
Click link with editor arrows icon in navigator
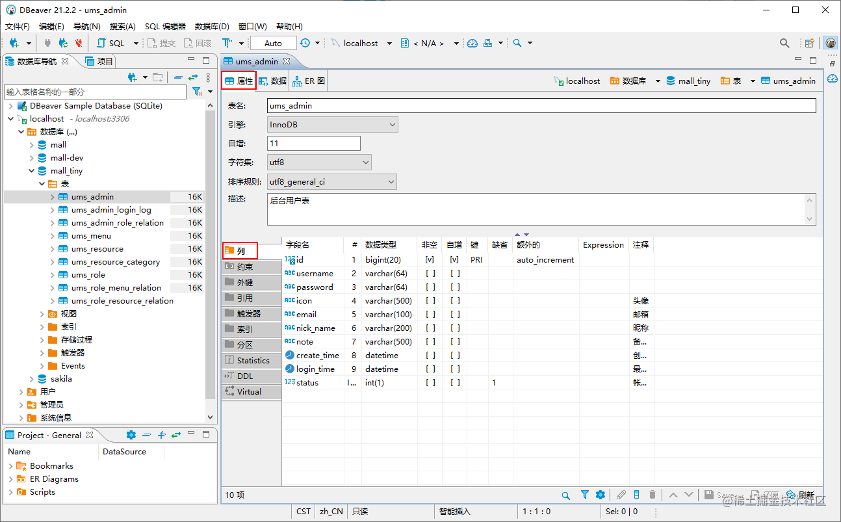coord(193,77)
